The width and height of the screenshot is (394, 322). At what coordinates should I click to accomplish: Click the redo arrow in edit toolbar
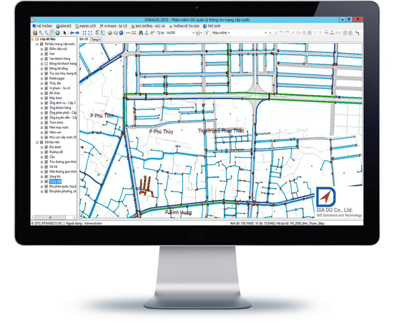coord(287,33)
